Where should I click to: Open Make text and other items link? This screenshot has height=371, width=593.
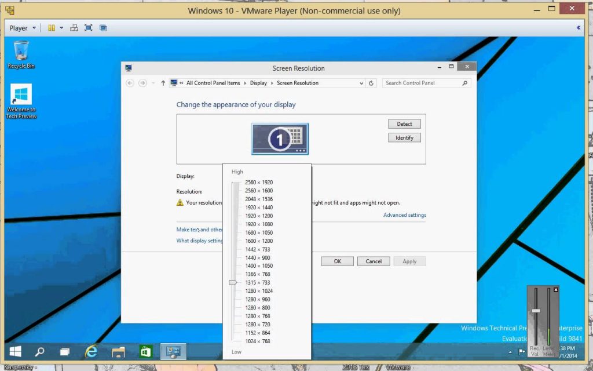(199, 230)
